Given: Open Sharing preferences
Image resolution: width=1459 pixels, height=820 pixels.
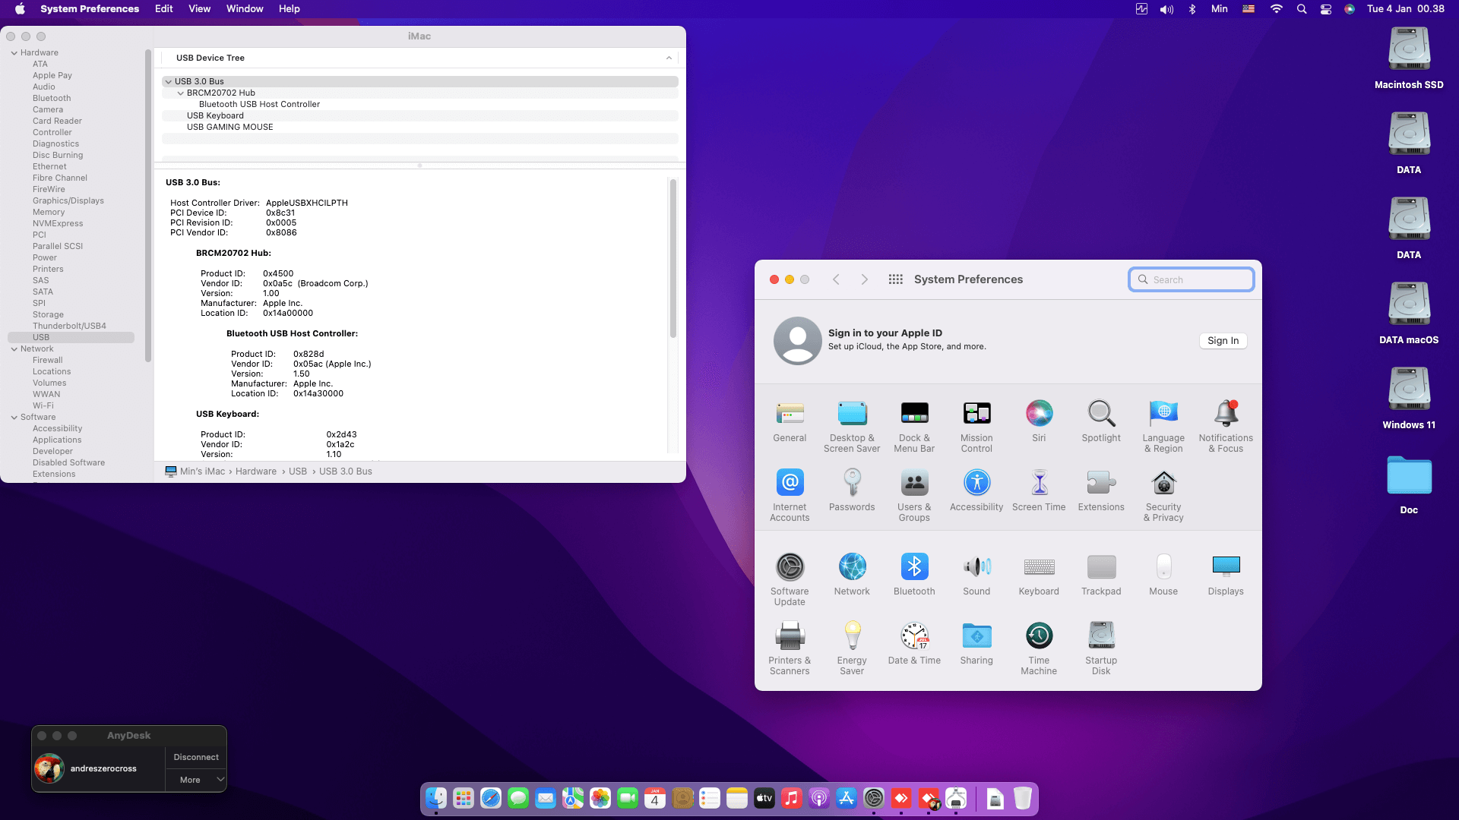Looking at the screenshot, I should point(976,645).
